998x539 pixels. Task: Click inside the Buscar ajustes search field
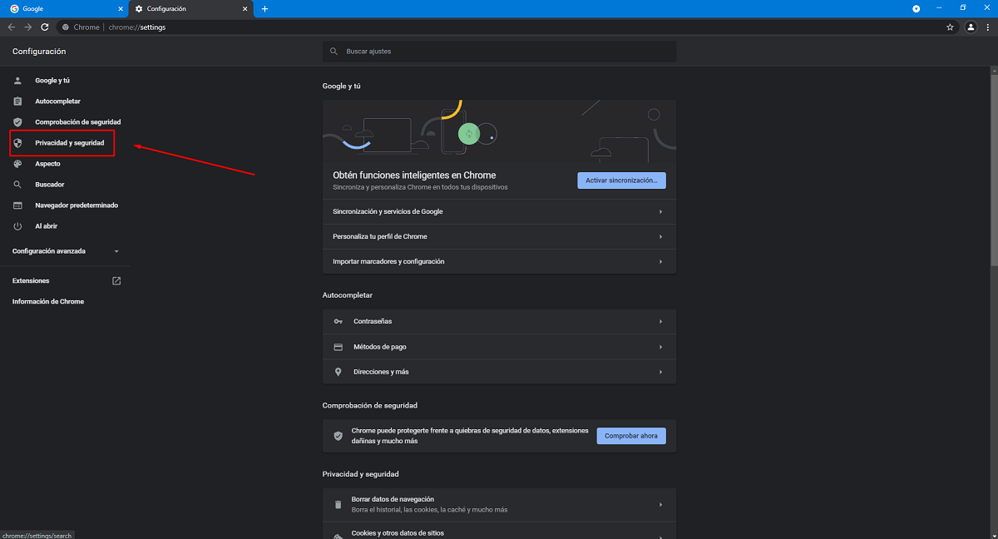[x=499, y=52]
